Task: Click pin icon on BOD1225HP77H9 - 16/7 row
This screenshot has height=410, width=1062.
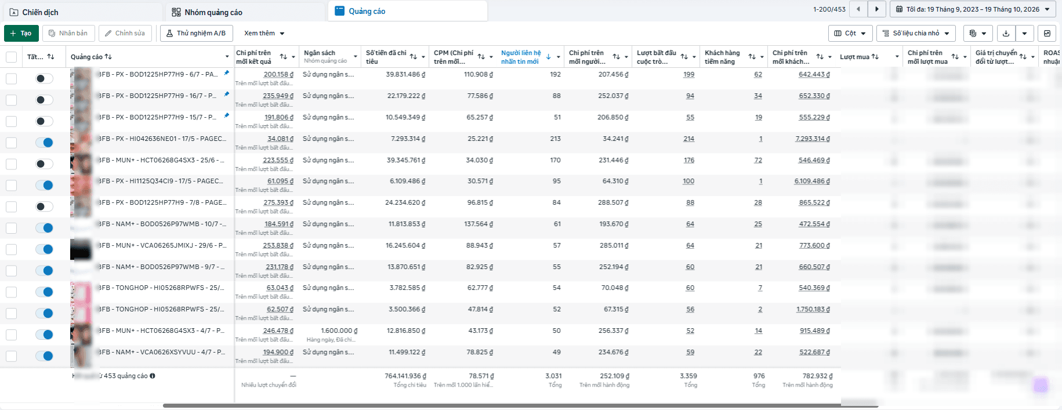Action: point(227,94)
